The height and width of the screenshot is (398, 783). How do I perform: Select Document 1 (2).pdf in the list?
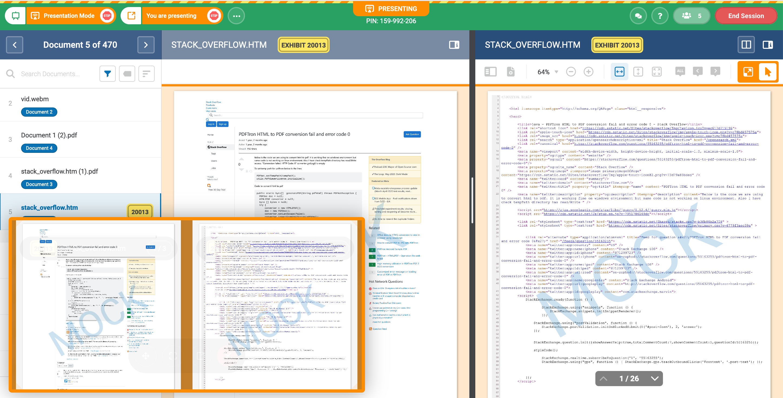coord(81,140)
